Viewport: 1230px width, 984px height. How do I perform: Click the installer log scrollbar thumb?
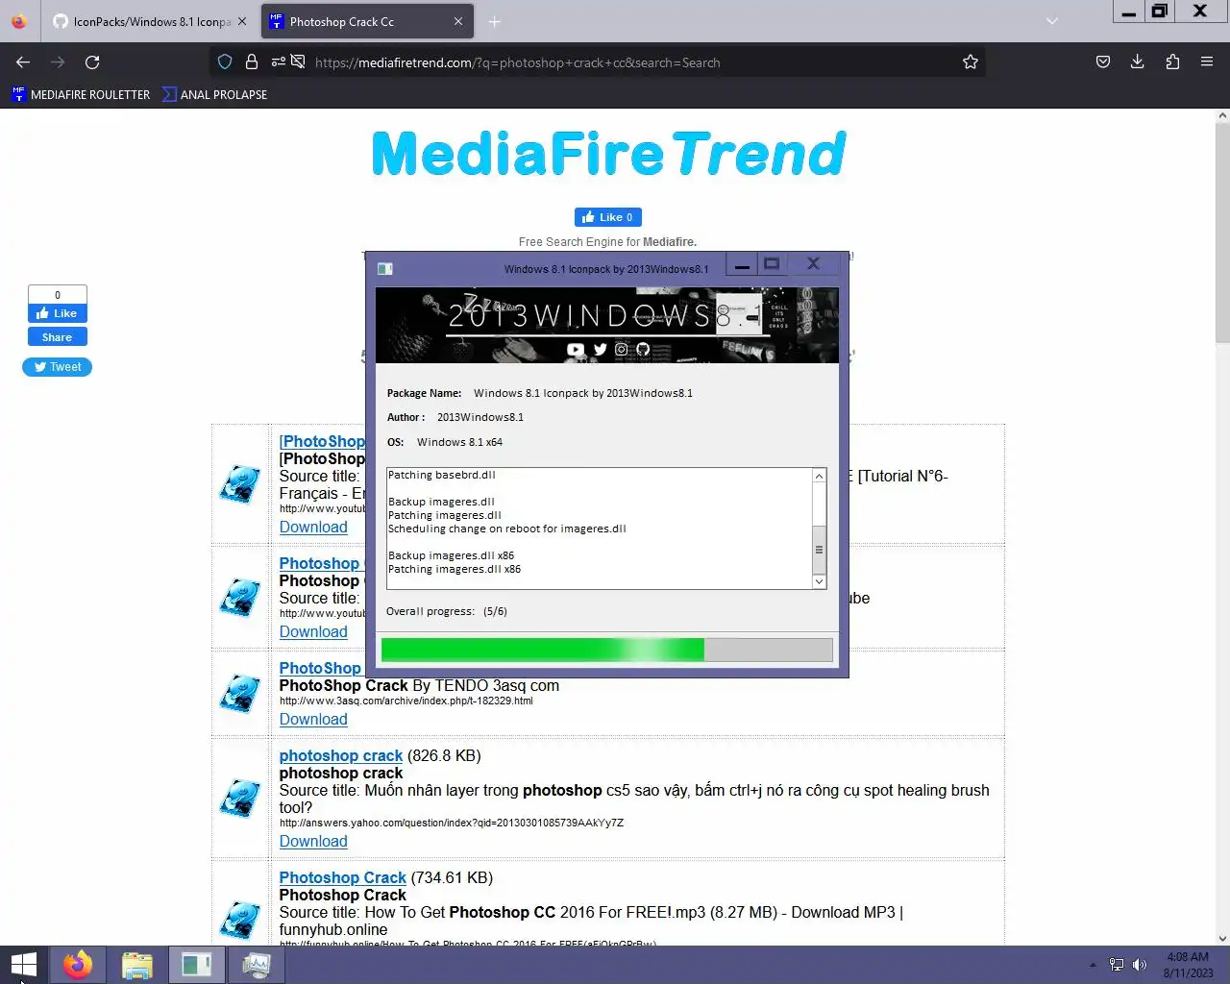tap(819, 550)
